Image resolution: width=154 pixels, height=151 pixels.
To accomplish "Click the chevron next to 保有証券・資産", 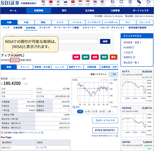I will (141, 42).
